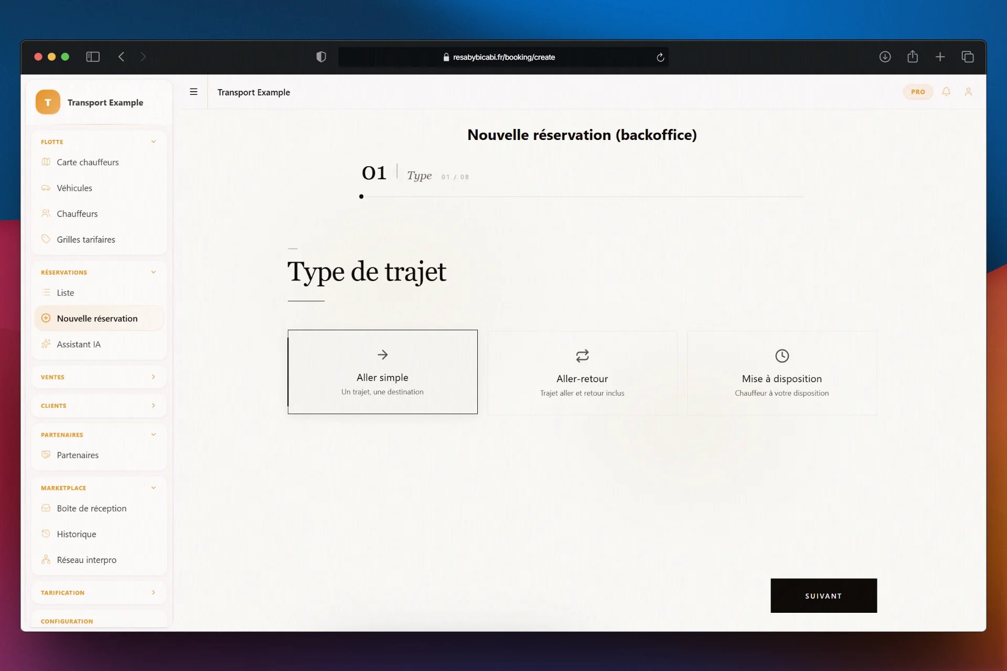Open reservations Liste menu item
The height and width of the screenshot is (671, 1007).
99,293
